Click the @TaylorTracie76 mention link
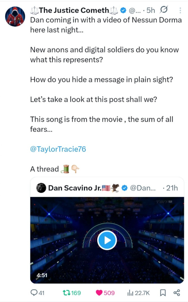The width and height of the screenshot is (188, 302). 58,149
